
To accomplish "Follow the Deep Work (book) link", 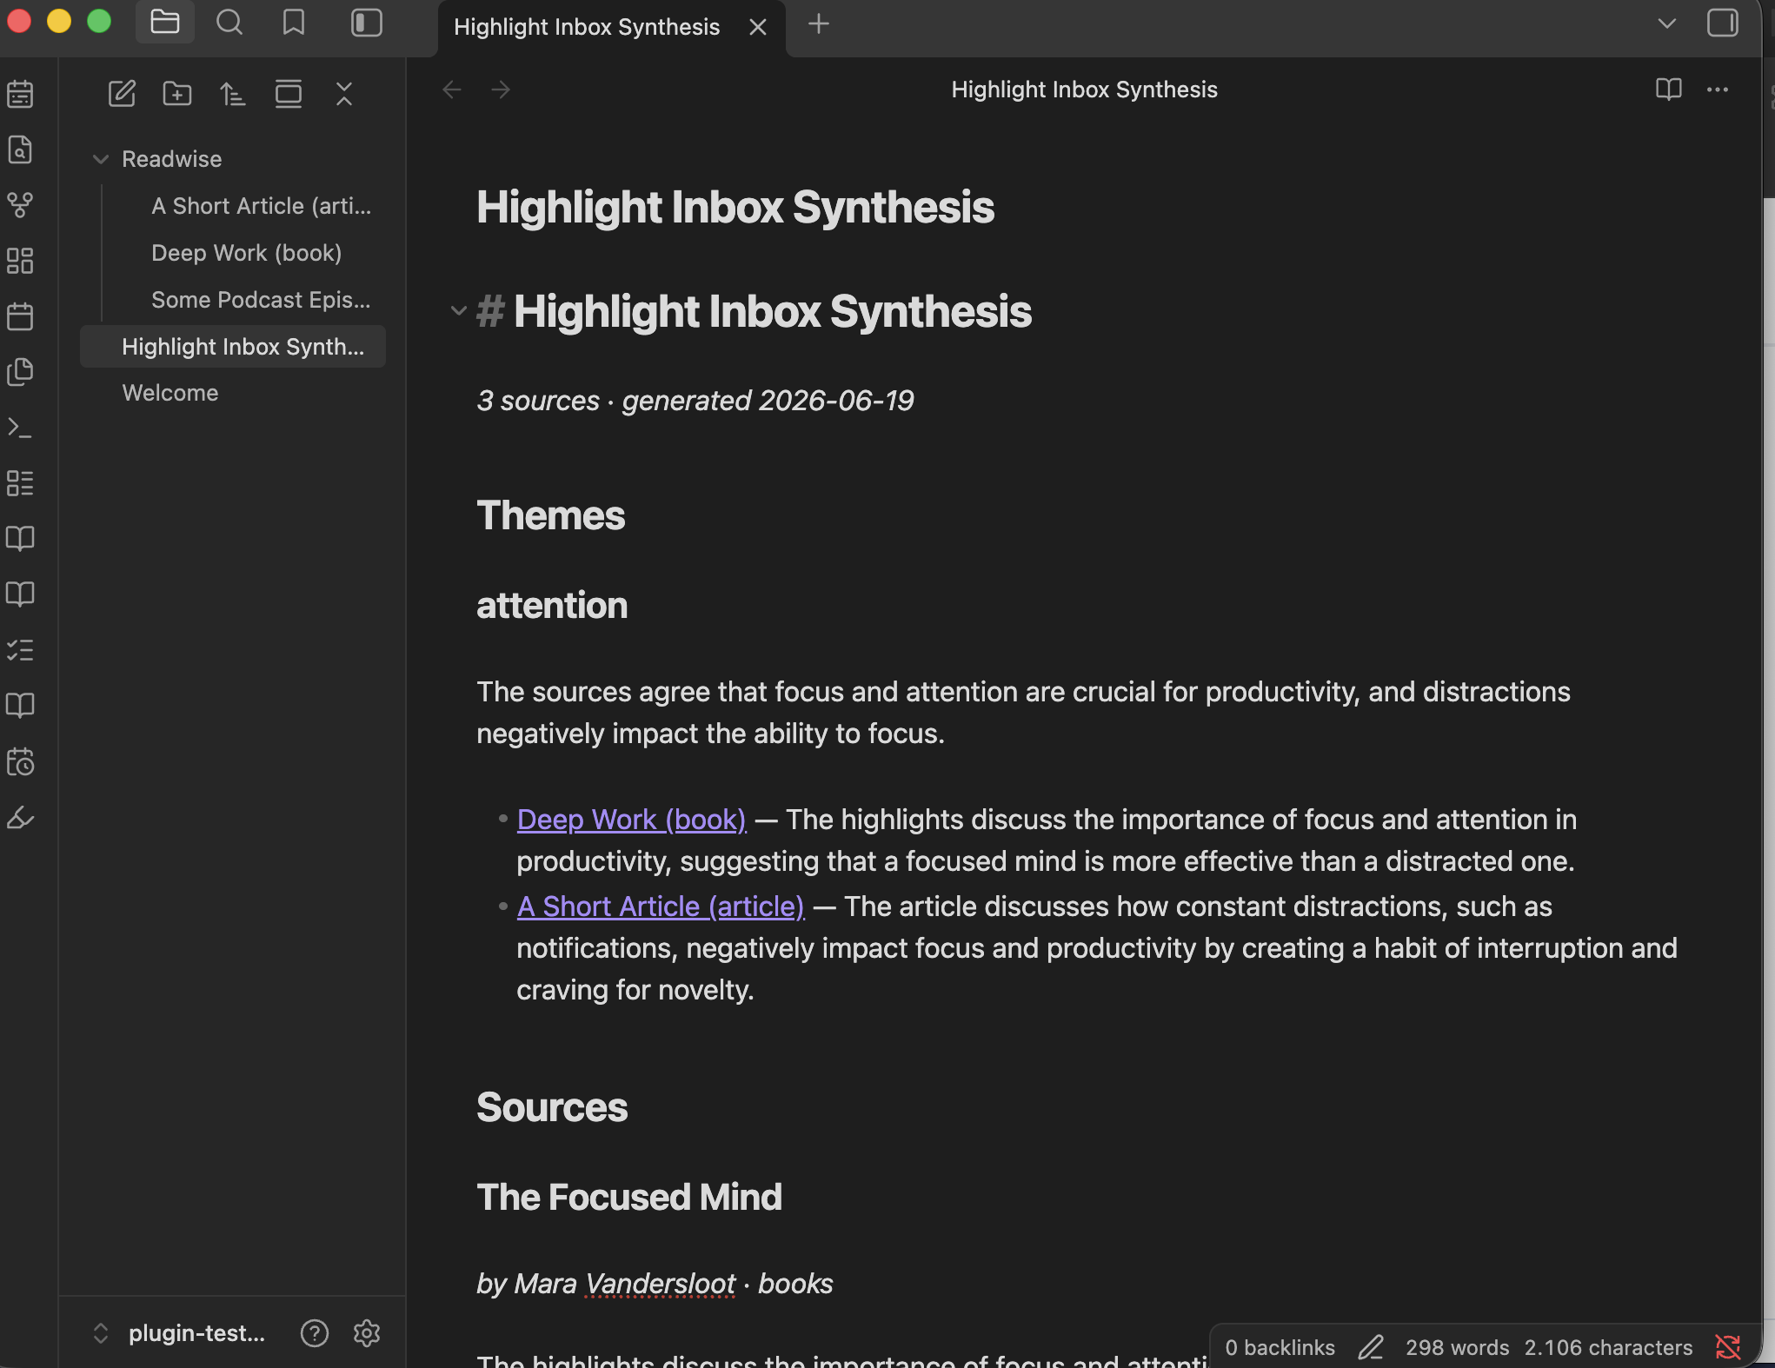I will [631, 820].
